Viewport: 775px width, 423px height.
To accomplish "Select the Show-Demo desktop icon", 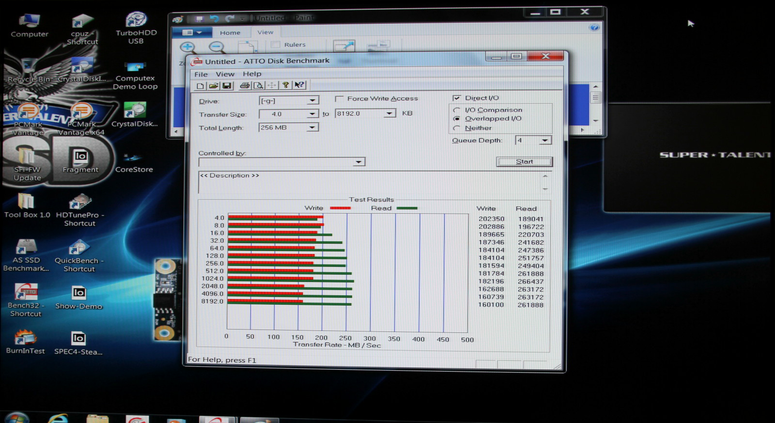I will [x=78, y=298].
